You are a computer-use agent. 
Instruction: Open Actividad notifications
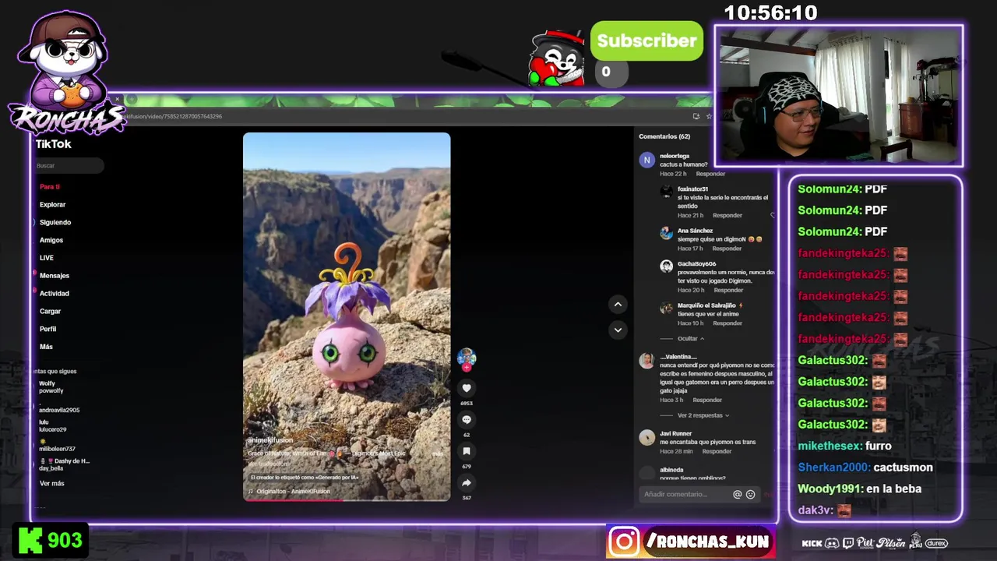click(x=55, y=293)
